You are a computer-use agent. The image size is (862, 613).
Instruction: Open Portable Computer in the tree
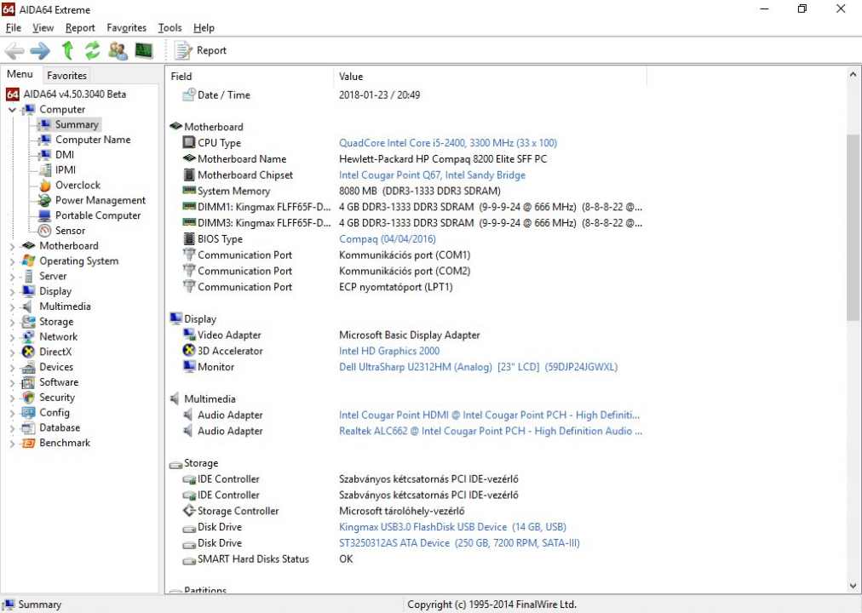[x=98, y=215]
